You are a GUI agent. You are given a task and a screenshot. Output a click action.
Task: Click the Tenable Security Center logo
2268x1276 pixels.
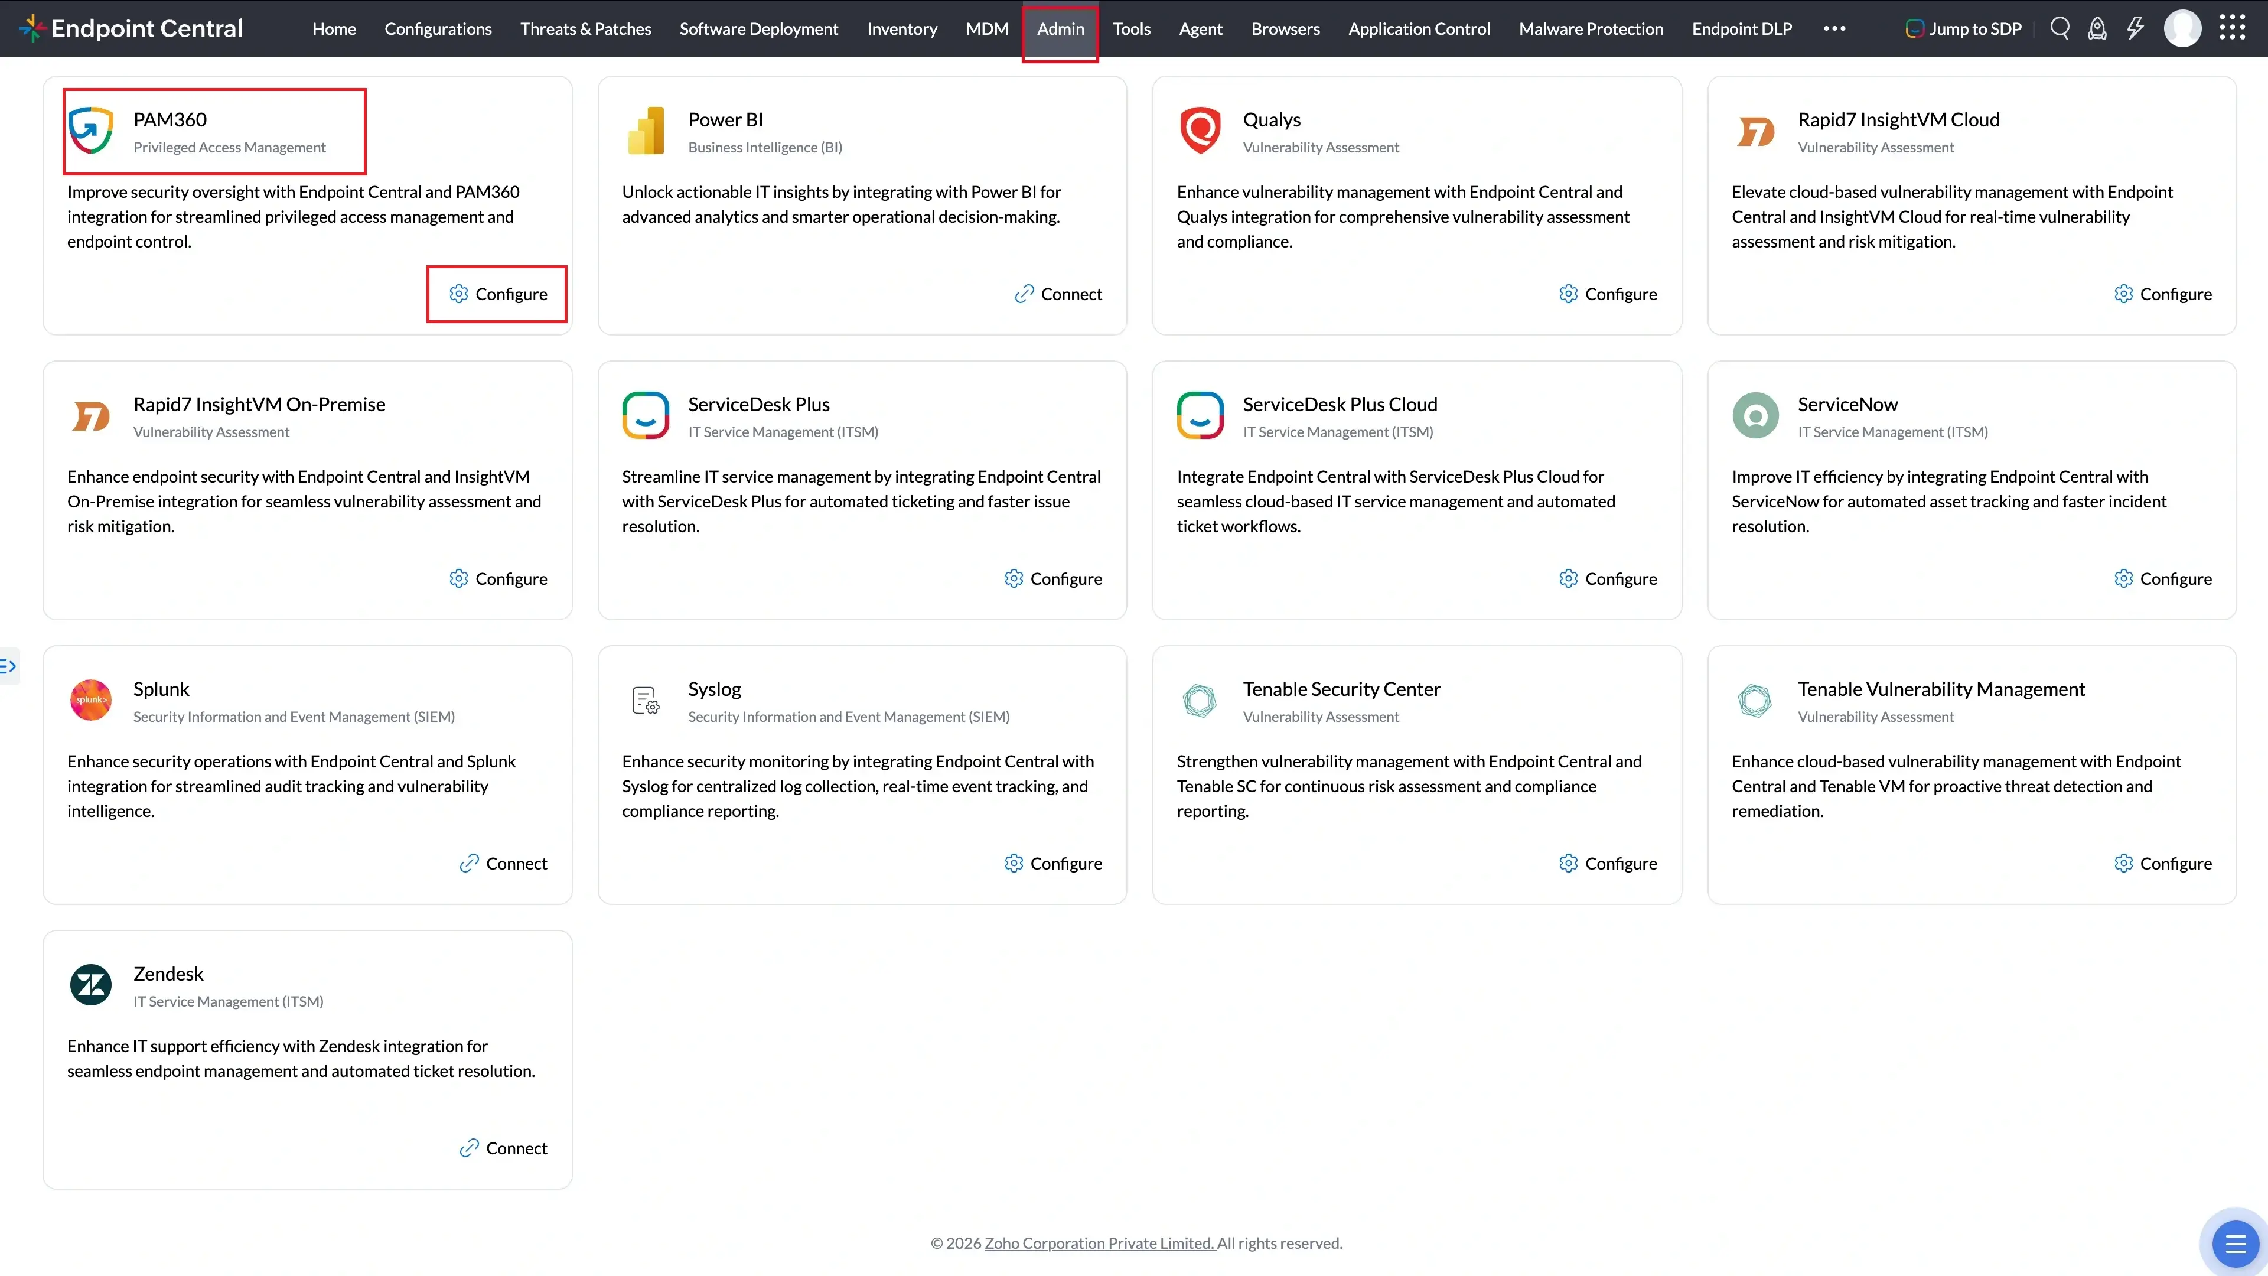[x=1200, y=700]
